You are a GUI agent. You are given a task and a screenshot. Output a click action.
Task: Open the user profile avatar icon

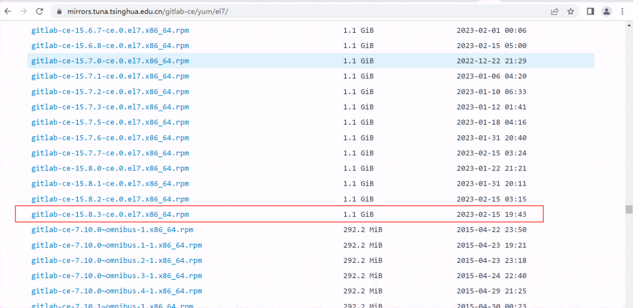(607, 12)
